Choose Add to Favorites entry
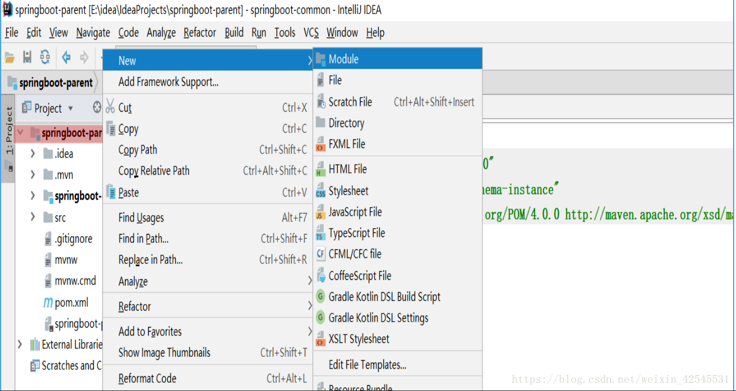Screen dimensions: 736x391 [208, 332]
